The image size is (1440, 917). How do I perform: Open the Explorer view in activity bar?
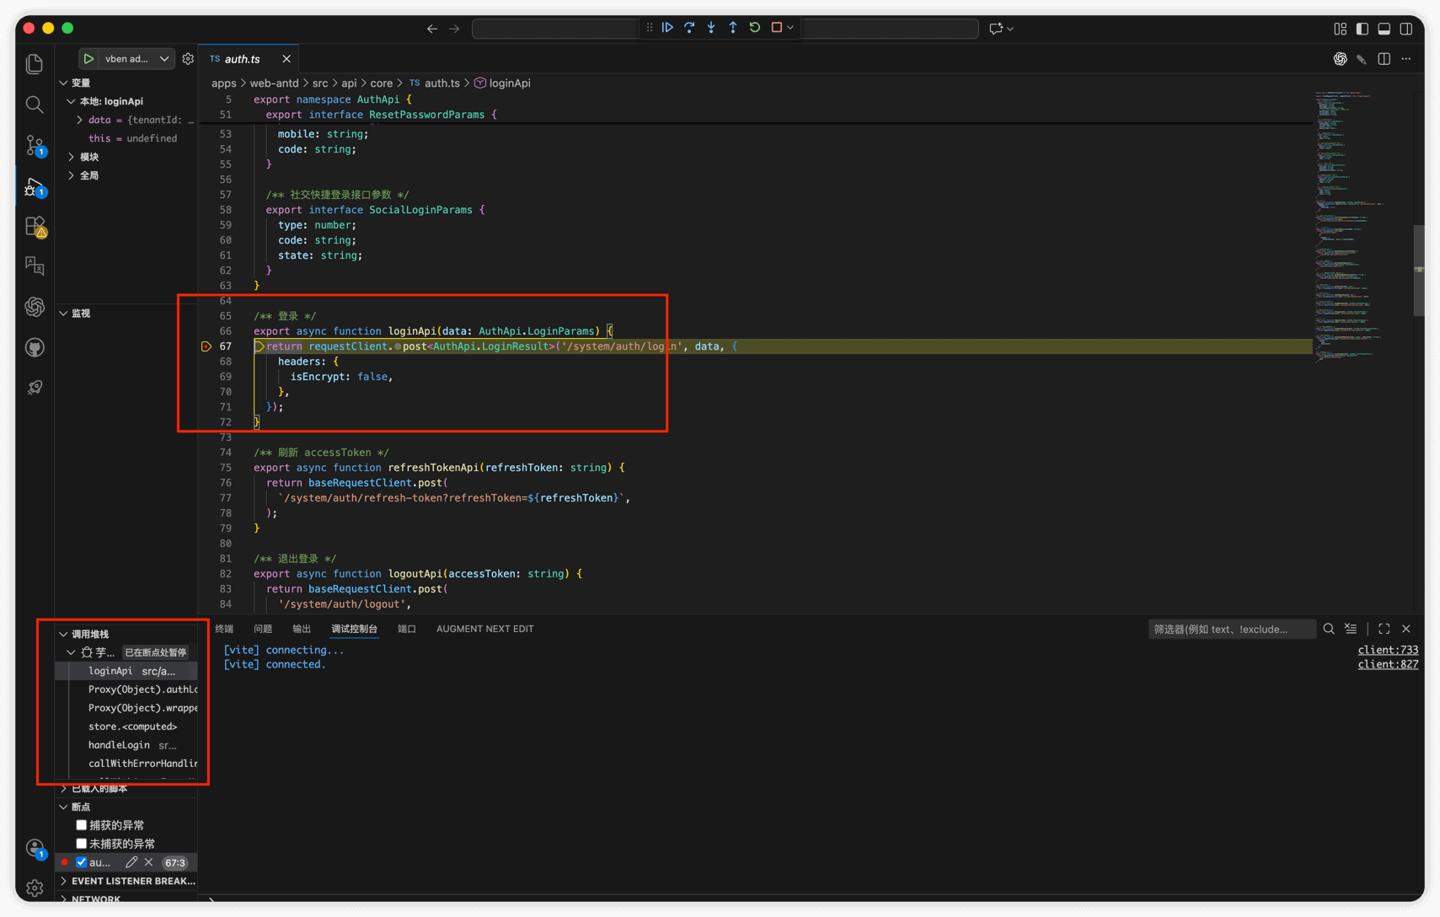coord(35,64)
